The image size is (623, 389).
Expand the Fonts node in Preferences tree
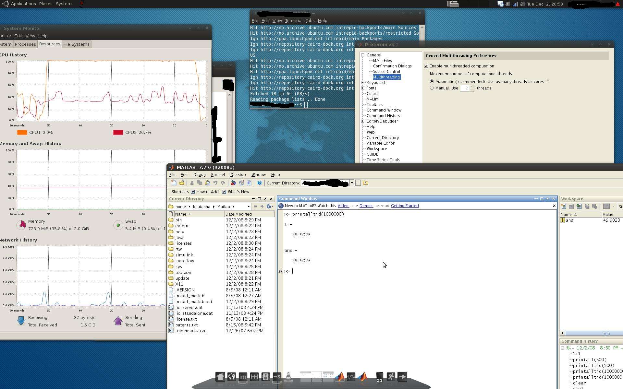tap(363, 88)
